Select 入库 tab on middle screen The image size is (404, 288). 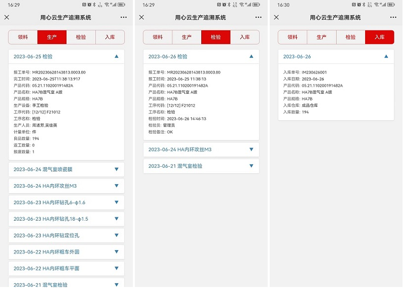pos(245,37)
